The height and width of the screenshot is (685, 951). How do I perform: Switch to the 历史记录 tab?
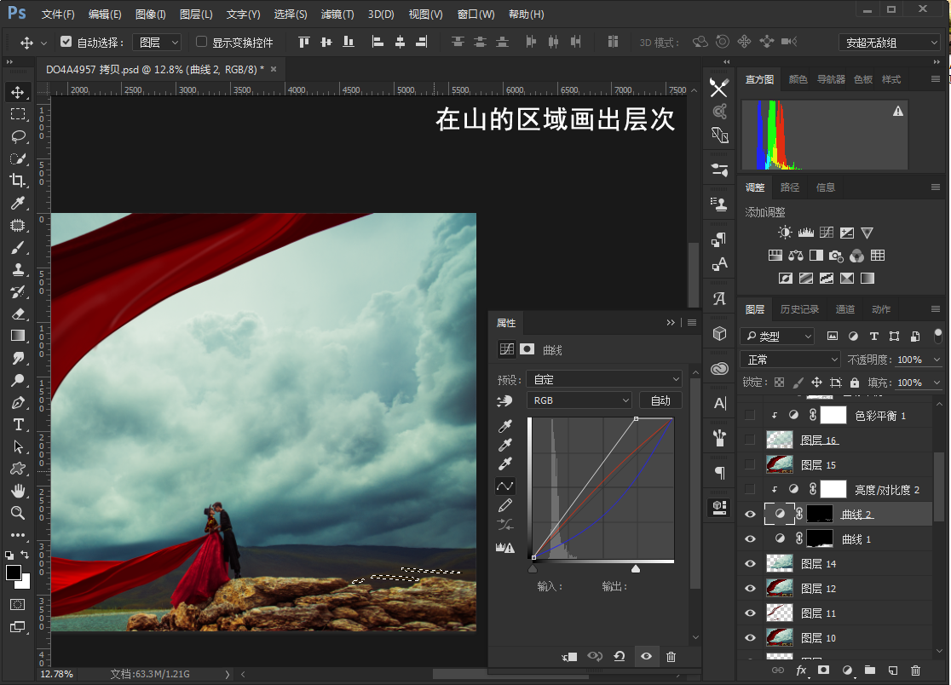799,309
